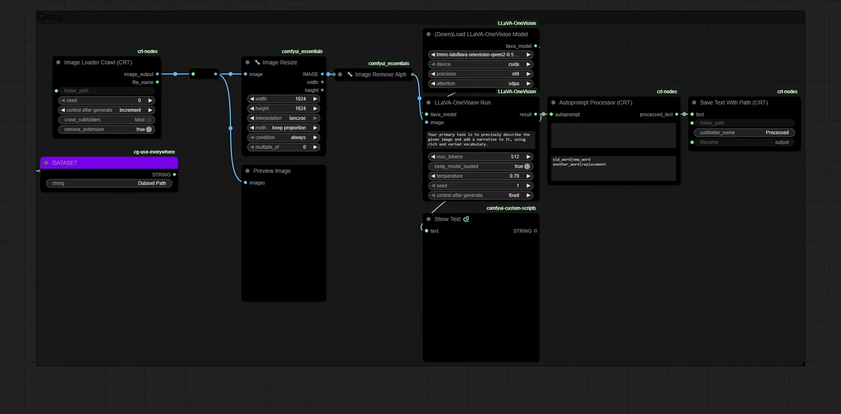Click the LLaVA-OneVision badge above Load Model node
This screenshot has width=841, height=414.
[517, 24]
